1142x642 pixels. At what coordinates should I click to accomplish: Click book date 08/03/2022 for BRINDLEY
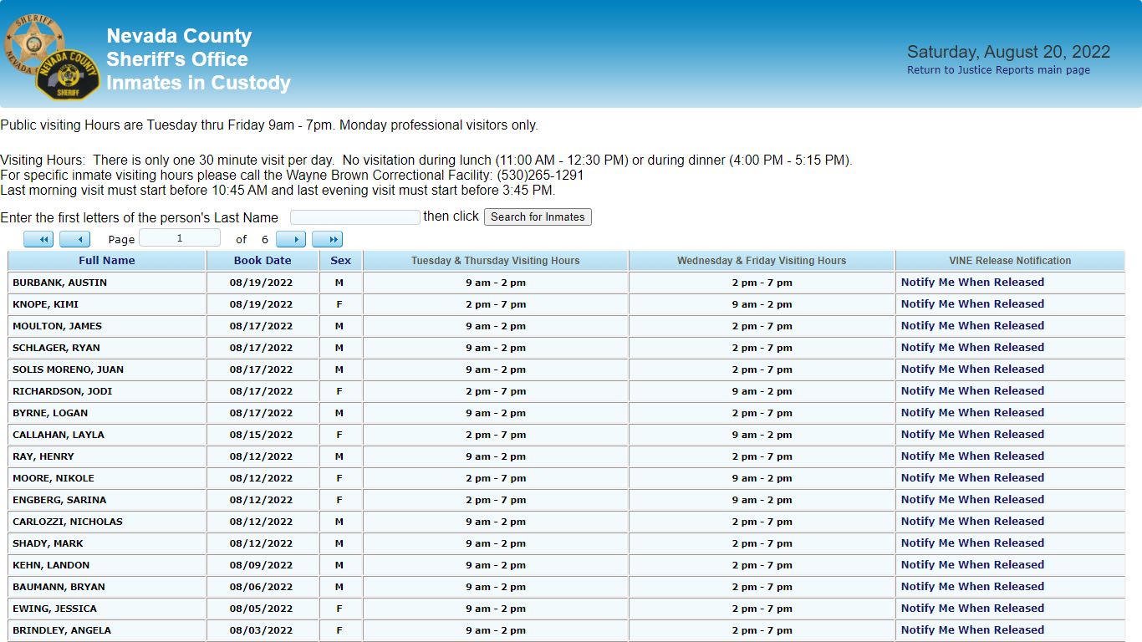[x=262, y=630]
